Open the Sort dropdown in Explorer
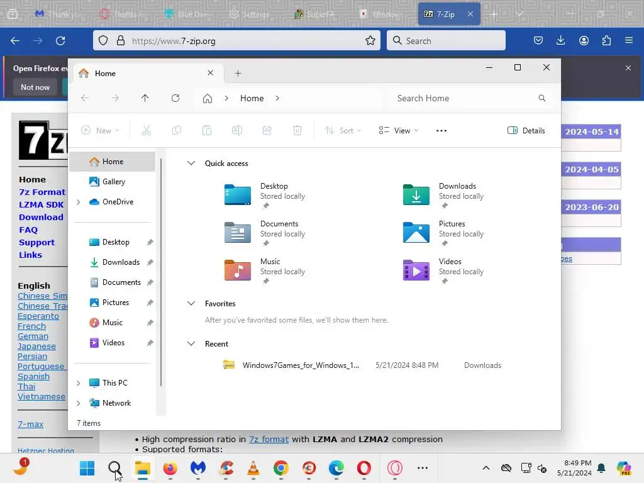The width and height of the screenshot is (644, 483). point(343,131)
